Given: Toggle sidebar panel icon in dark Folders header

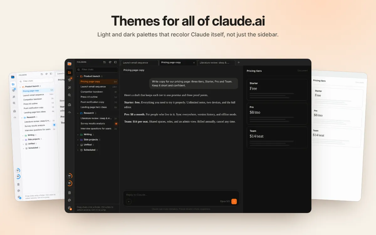Looking at the screenshot, I should click(115, 62).
